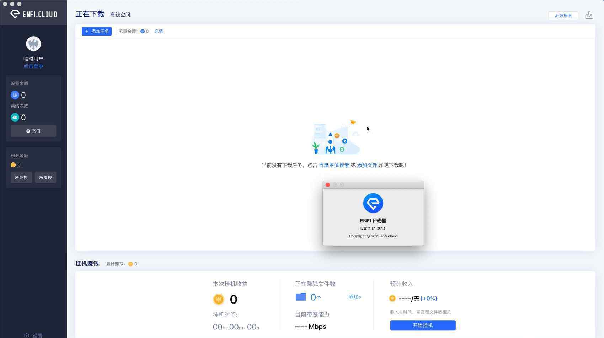
Task: Click the rocket illustration in empty state
Action: [336, 138]
